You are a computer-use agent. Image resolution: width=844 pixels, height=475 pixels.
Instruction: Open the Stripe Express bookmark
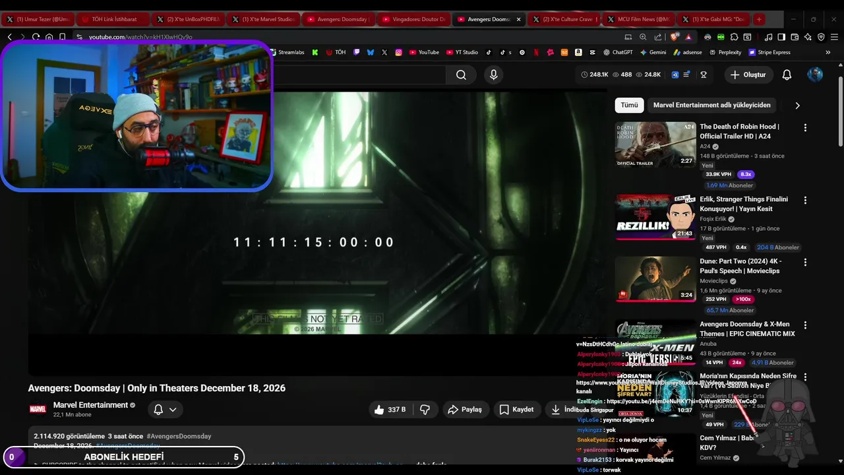tap(769, 52)
